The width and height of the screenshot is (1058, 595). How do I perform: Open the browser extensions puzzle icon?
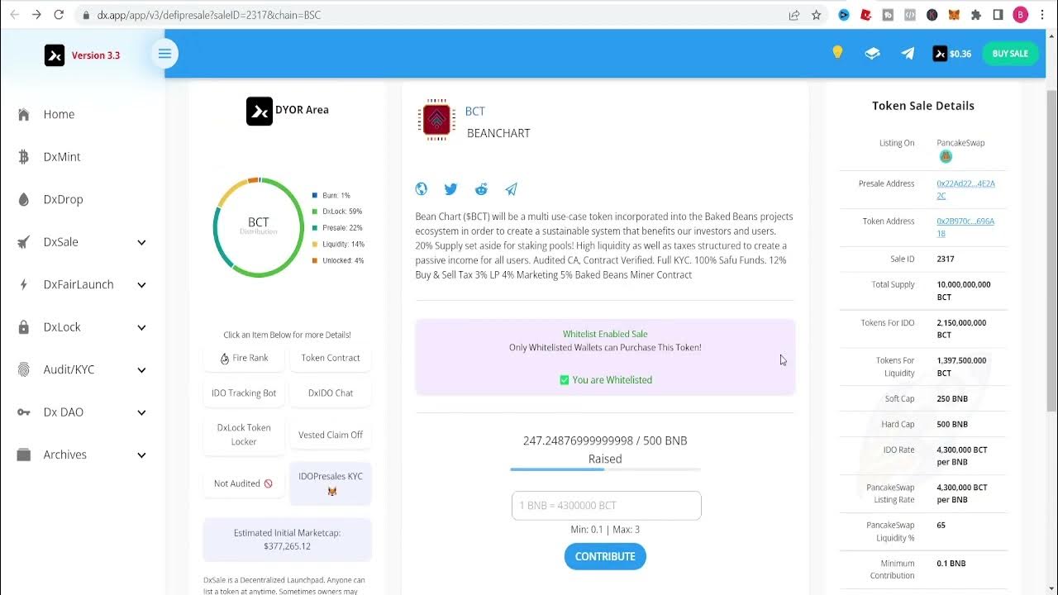click(x=976, y=15)
